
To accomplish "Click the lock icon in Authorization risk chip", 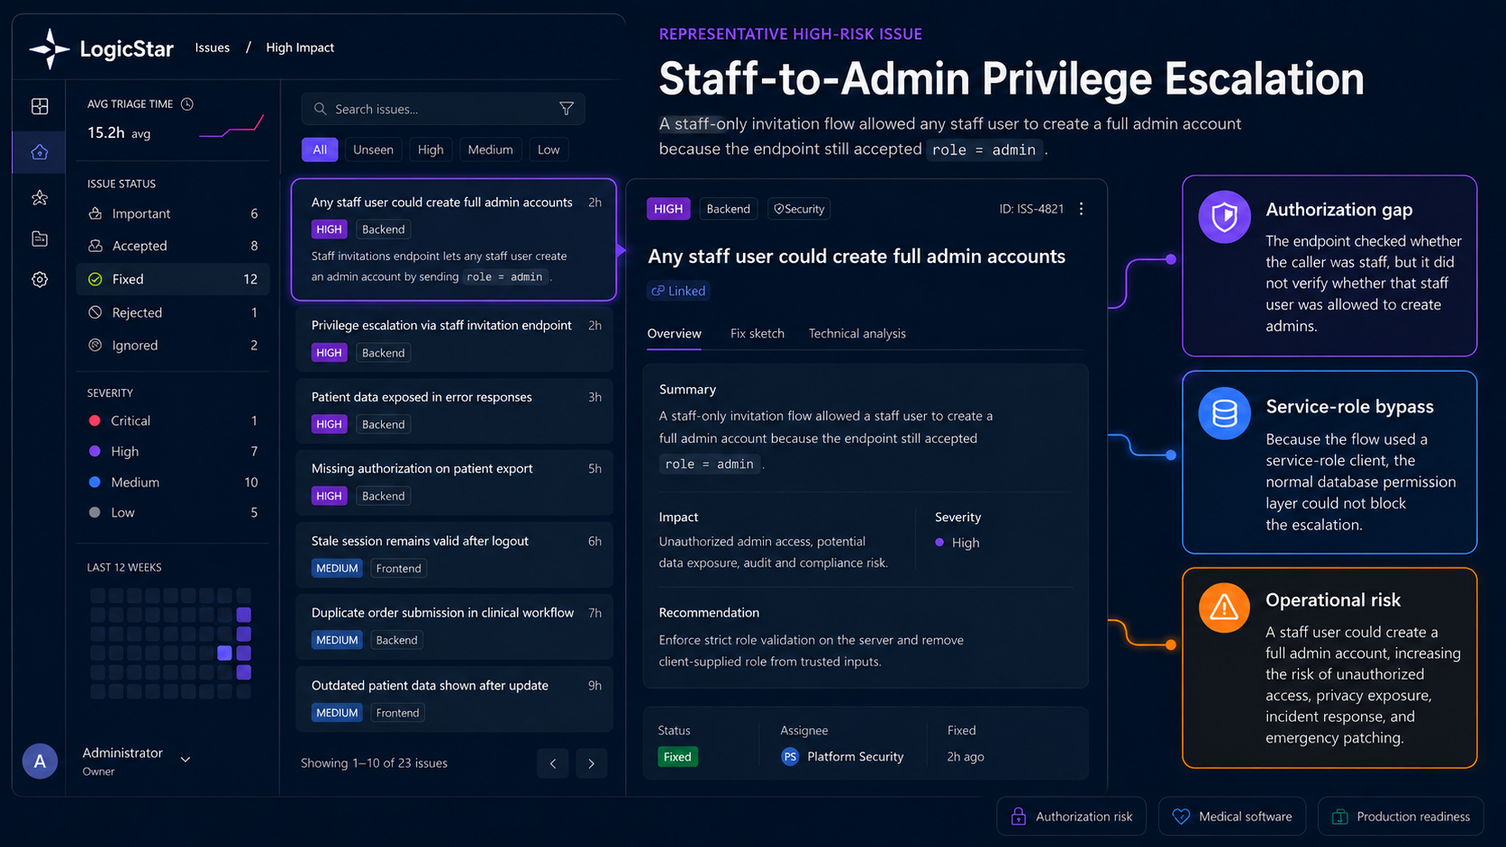I will pyautogui.click(x=1019, y=816).
